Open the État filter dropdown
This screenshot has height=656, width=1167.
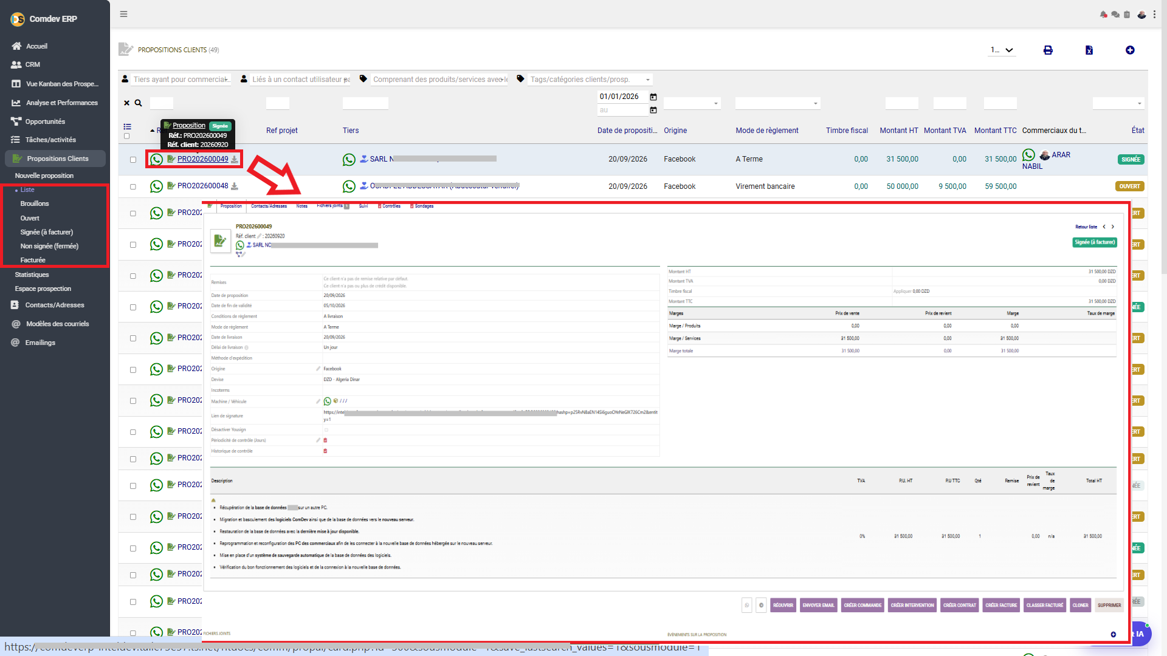[1118, 104]
